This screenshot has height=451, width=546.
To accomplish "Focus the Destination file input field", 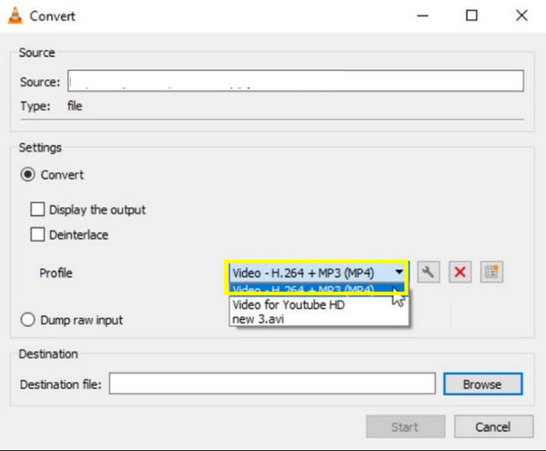I will click(x=270, y=384).
